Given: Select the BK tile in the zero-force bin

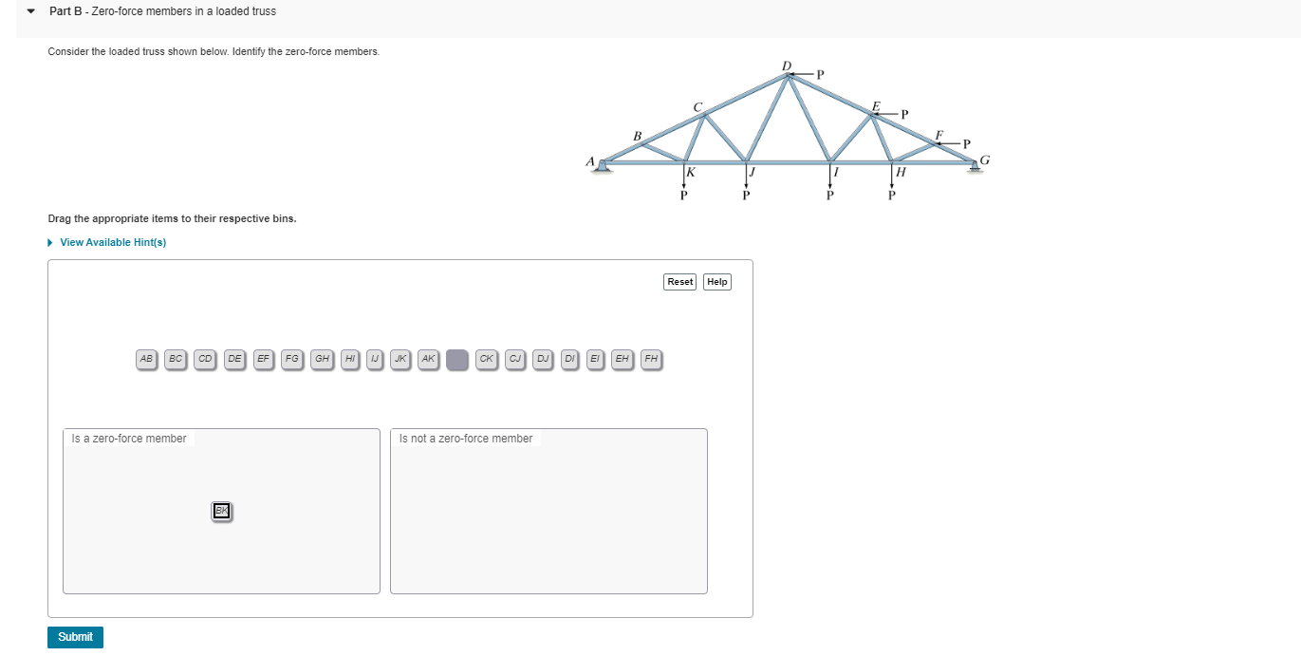Looking at the screenshot, I should pyautogui.click(x=221, y=511).
